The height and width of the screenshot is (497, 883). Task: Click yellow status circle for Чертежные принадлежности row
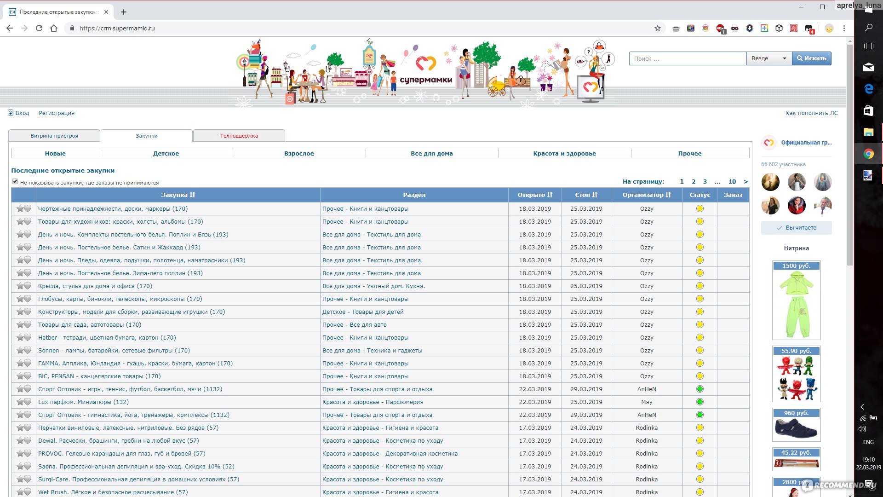pos(700,208)
